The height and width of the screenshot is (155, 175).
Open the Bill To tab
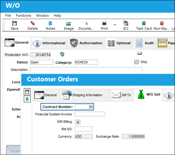122,95
